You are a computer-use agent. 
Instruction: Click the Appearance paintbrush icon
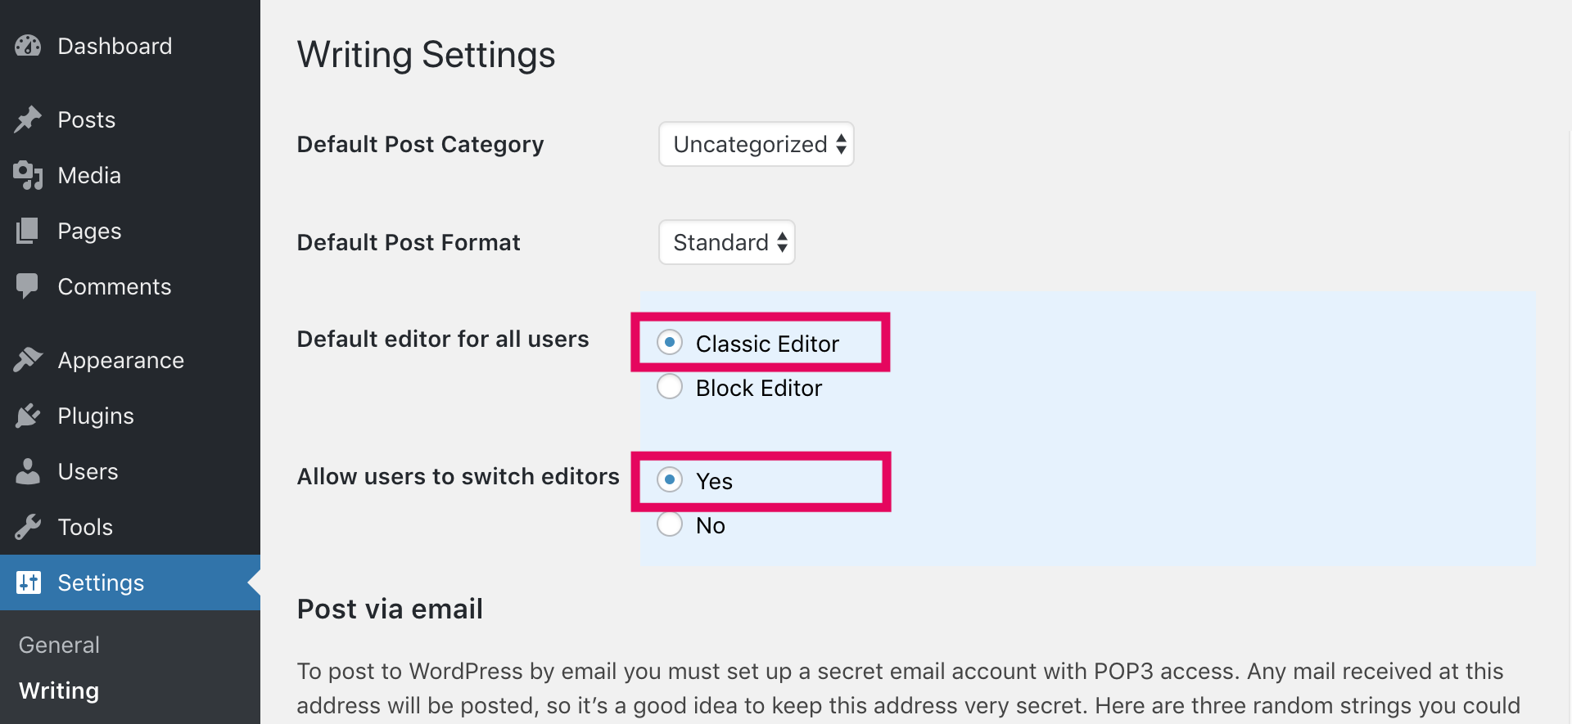[28, 360]
